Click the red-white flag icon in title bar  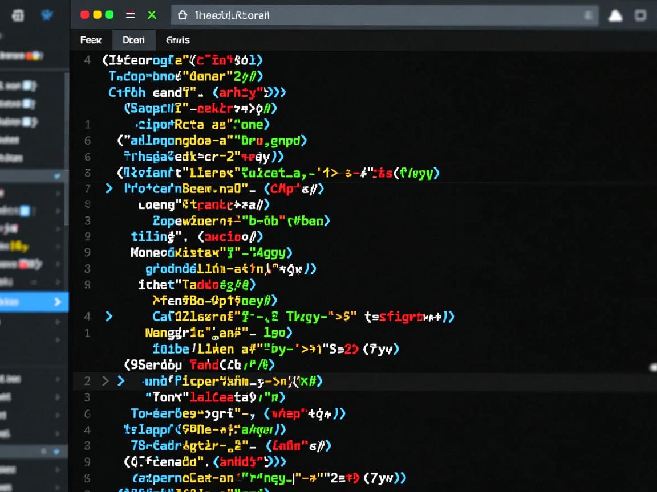[130, 15]
